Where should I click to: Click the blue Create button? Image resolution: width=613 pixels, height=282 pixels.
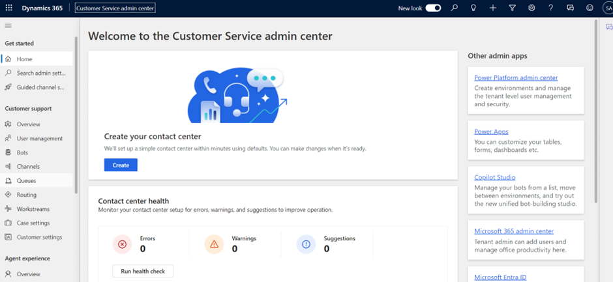[121, 165]
